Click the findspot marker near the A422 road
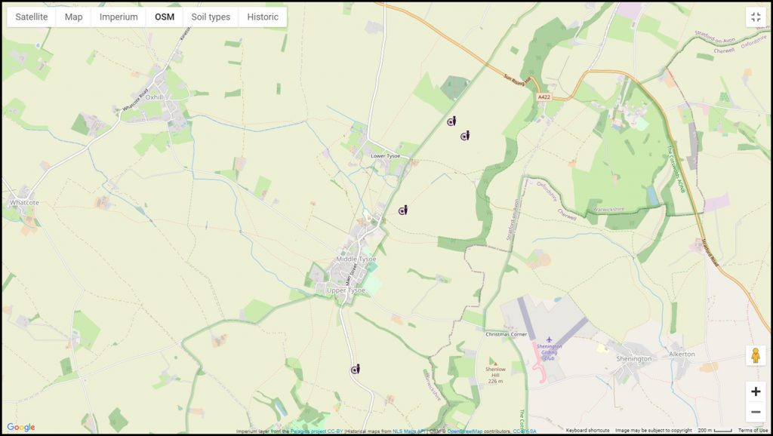Screen dimensions: 773x436 451,122
